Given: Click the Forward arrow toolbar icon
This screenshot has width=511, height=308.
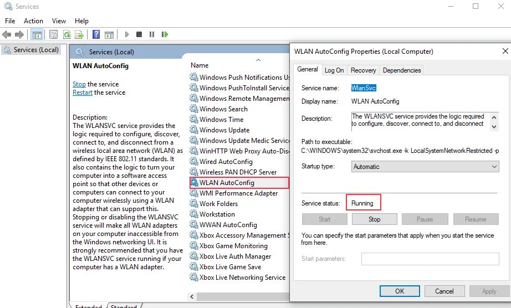Looking at the screenshot, I should 19,34.
